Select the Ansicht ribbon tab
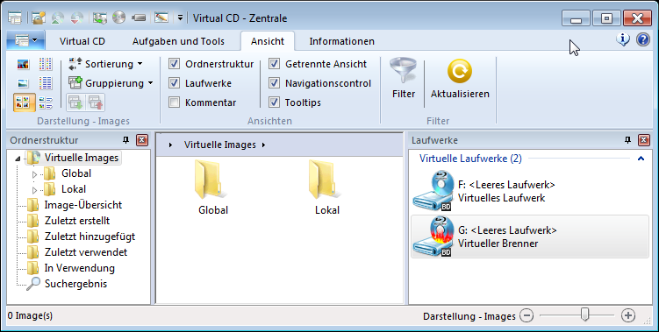This screenshot has height=332, width=659. pos(268,41)
